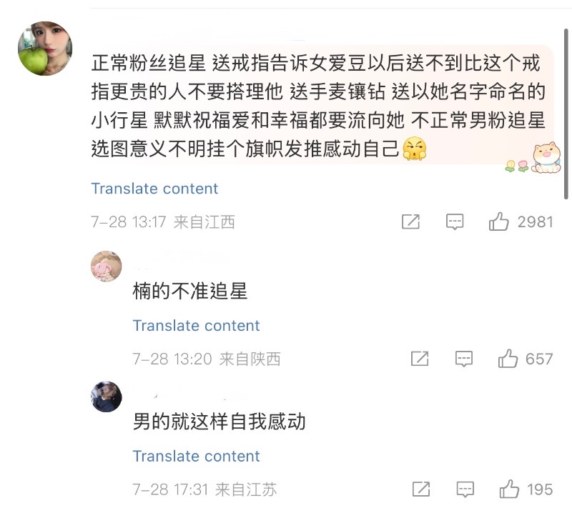
Task: Reply to the comment '楠的不准追星'
Action: pyautogui.click(x=465, y=359)
